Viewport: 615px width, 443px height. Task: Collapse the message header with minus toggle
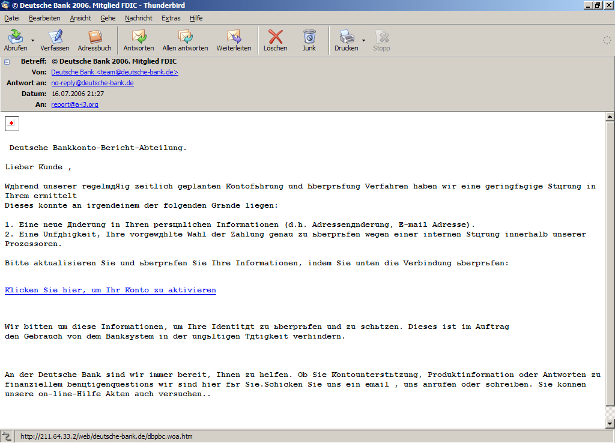[x=7, y=62]
